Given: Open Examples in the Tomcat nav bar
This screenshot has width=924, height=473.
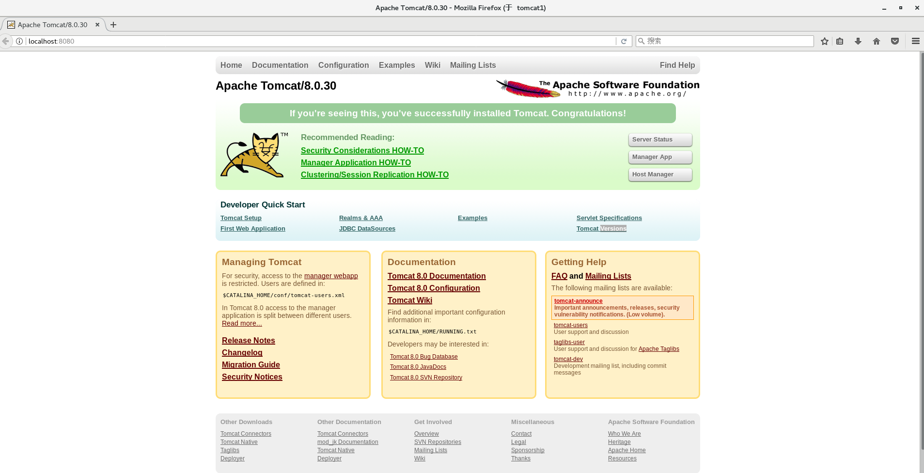Looking at the screenshot, I should pos(397,65).
